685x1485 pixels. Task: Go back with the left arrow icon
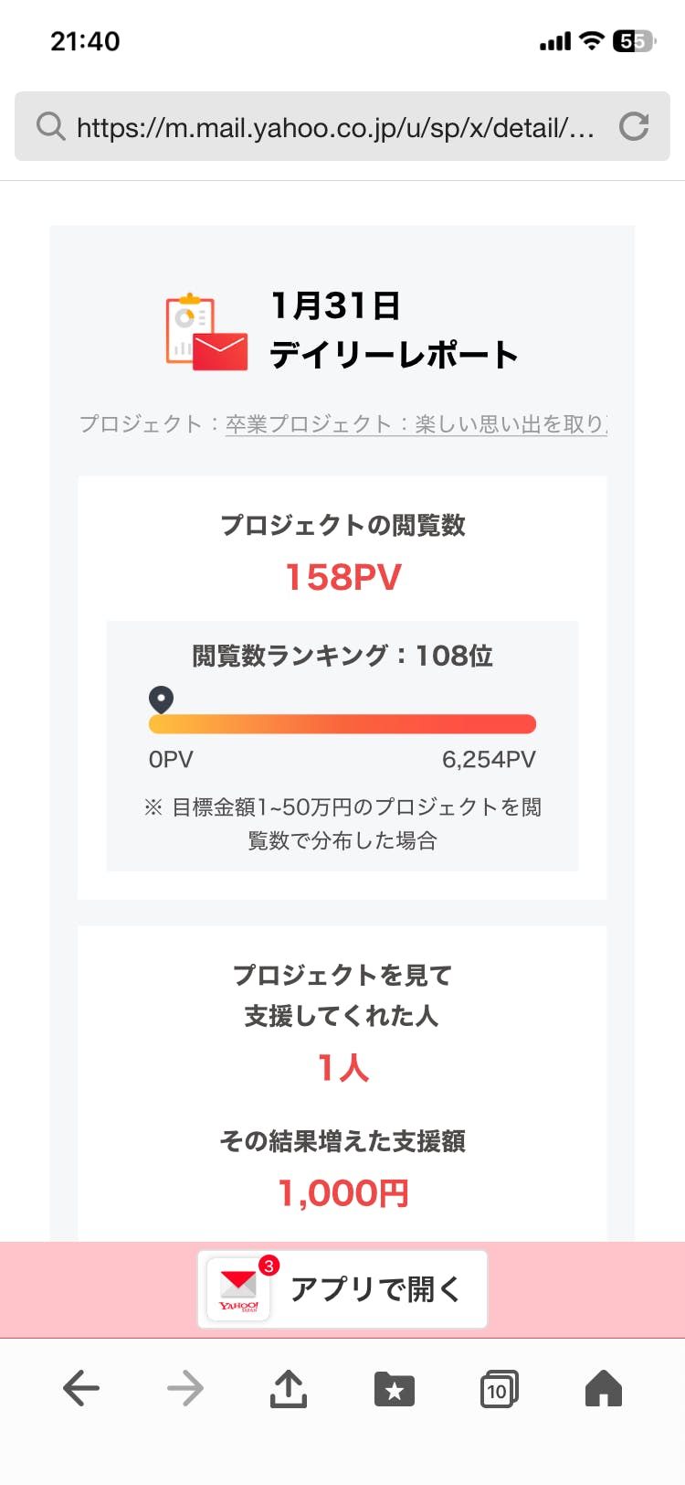[x=81, y=1389]
